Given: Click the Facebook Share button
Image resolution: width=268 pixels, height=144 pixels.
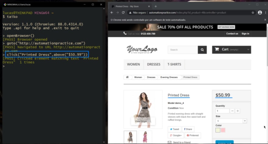Looking at the screenshot, I should 188,129.
